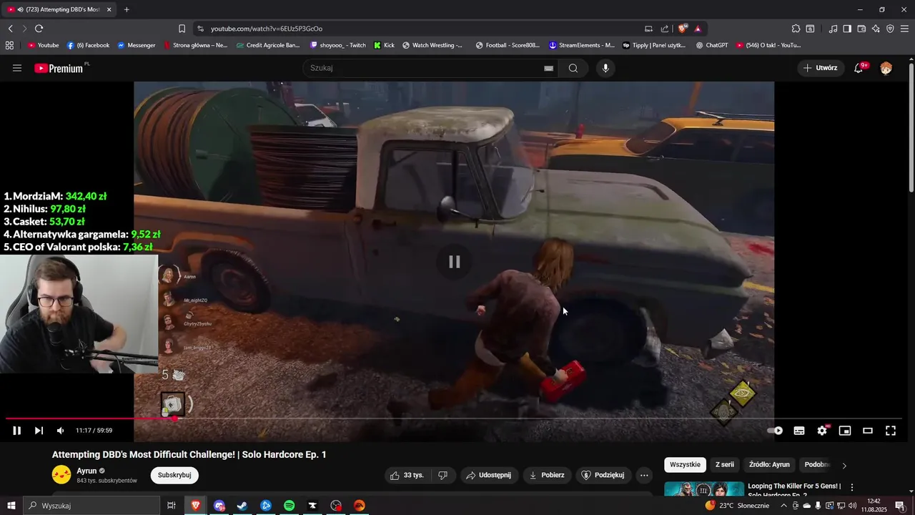
Task: Toggle theater mode view
Action: [x=868, y=431]
